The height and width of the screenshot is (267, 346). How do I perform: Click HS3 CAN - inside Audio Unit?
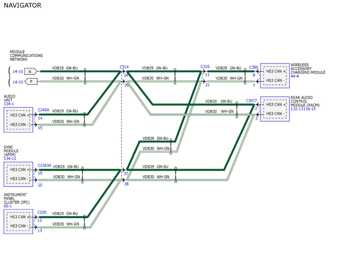point(20,124)
